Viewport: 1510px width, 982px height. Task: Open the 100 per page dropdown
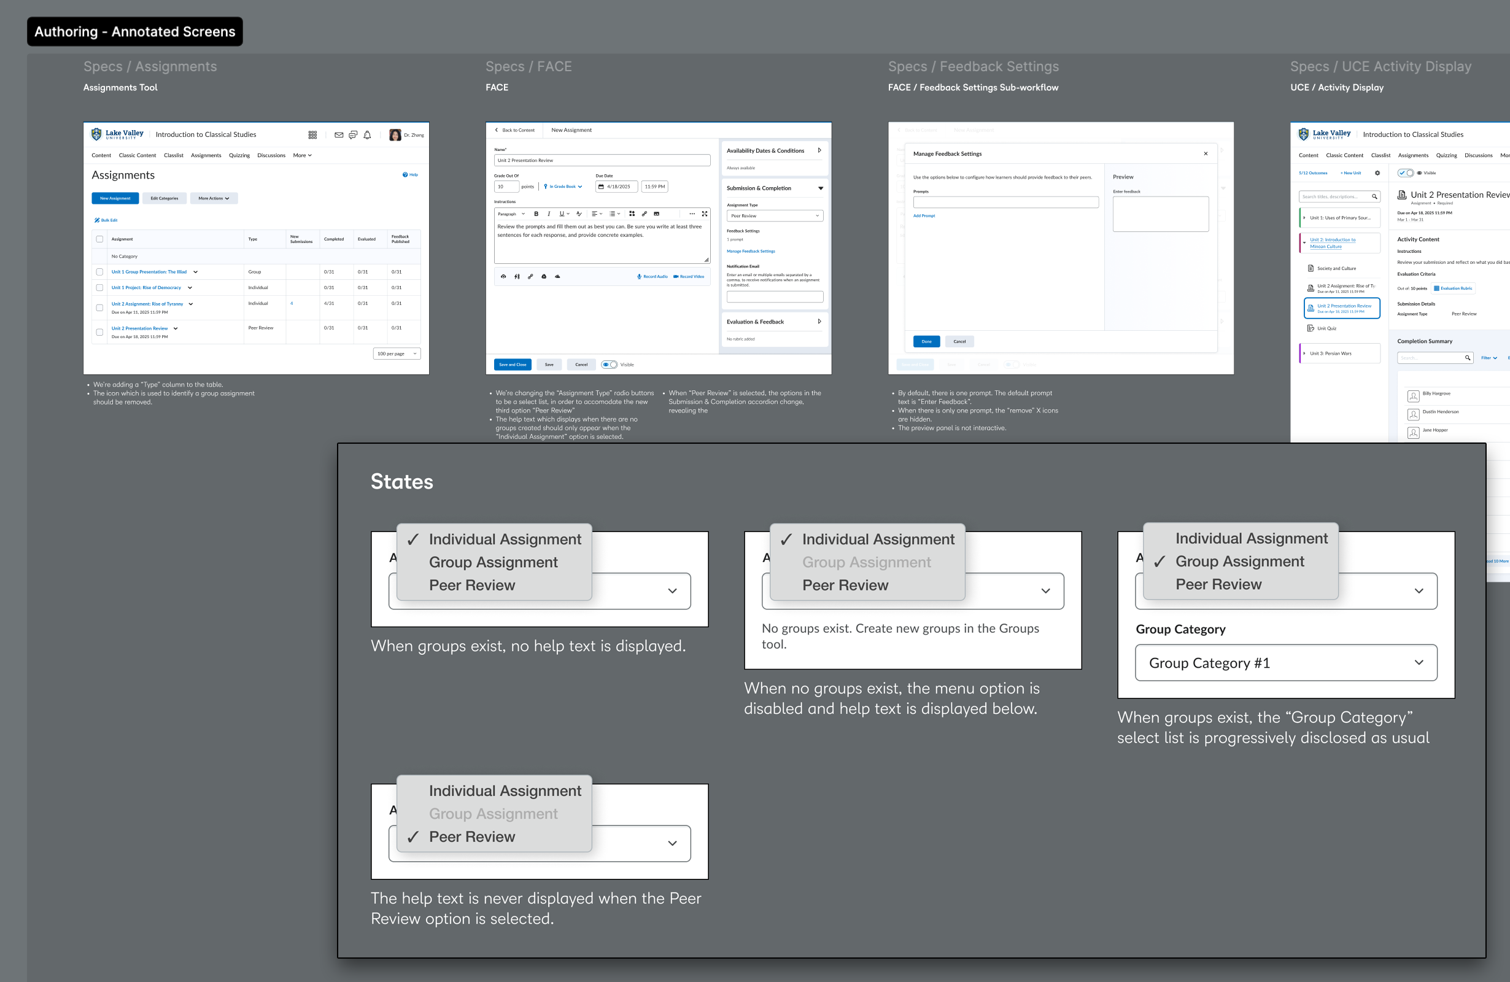click(x=397, y=354)
